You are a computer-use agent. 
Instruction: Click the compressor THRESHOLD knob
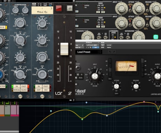click(x=20, y=23)
